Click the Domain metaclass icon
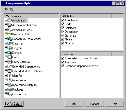 pos(10,53)
